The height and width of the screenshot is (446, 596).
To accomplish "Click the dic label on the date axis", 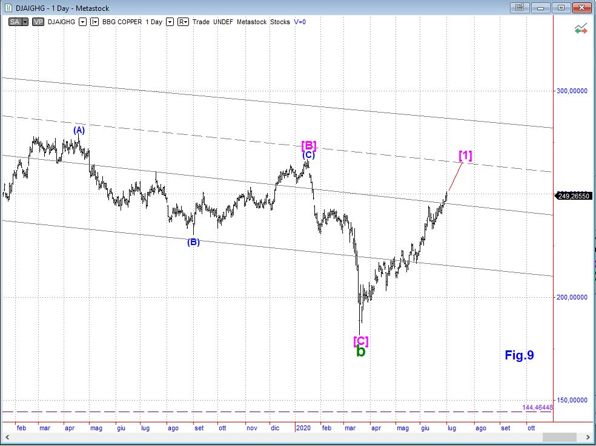I will (275, 428).
